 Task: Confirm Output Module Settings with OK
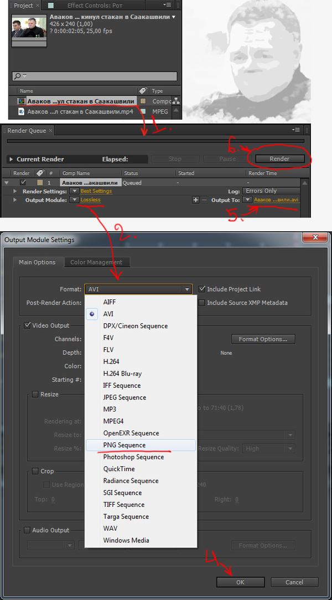point(240,582)
